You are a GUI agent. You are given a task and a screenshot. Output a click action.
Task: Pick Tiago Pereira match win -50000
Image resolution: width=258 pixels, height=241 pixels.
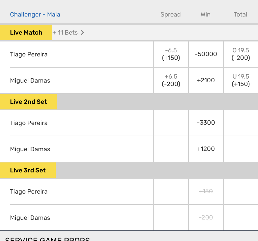pyautogui.click(x=206, y=54)
